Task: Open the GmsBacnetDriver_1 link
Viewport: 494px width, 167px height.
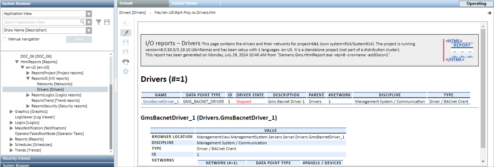Action: point(161,102)
